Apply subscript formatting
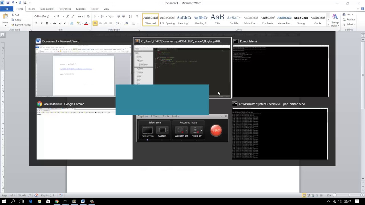365x205 pixels. pos(60,23)
